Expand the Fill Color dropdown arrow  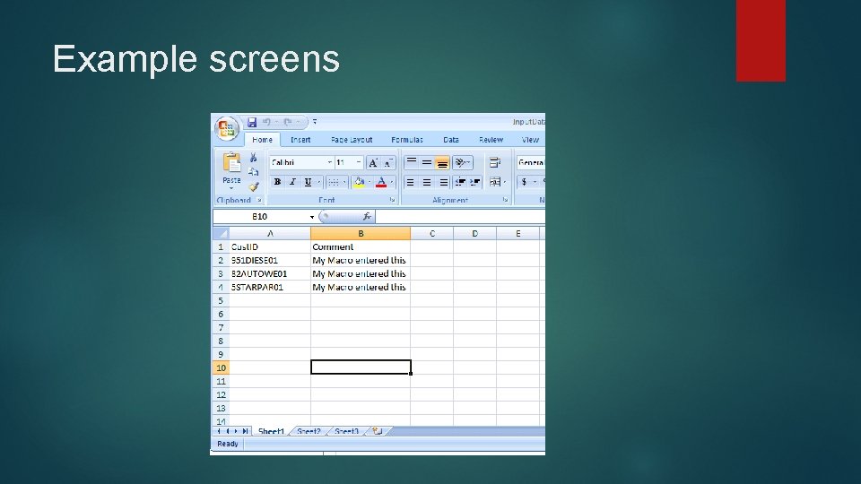[x=370, y=182]
